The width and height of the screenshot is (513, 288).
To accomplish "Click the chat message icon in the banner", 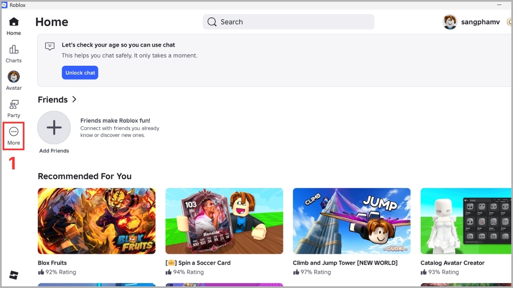I will (x=50, y=46).
